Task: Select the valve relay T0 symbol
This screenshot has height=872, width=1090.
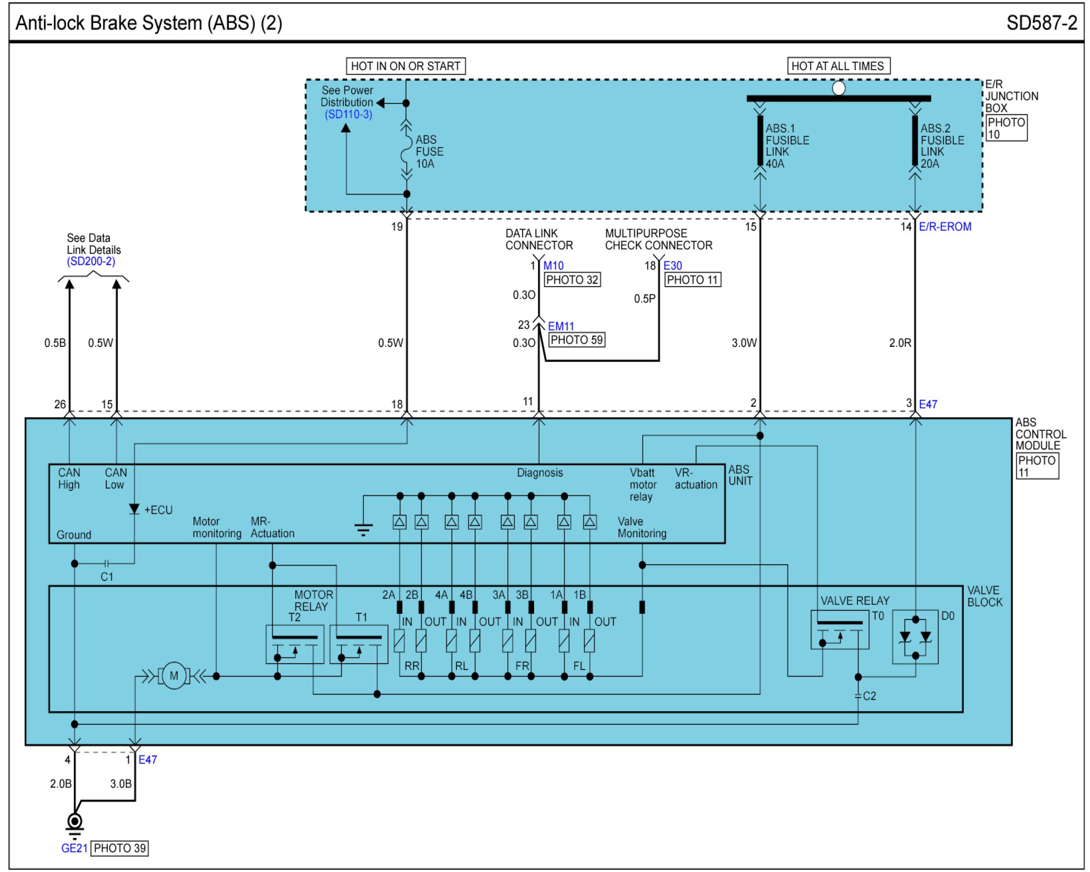Action: (840, 630)
